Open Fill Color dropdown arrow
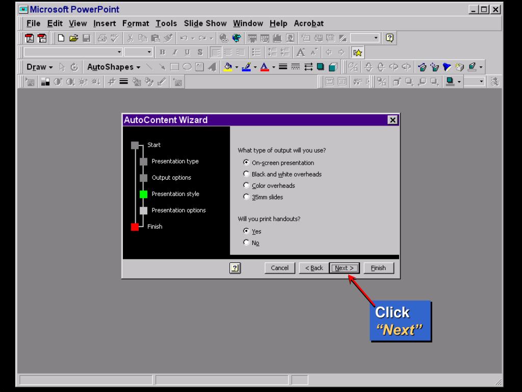The height and width of the screenshot is (392, 522). (237, 67)
